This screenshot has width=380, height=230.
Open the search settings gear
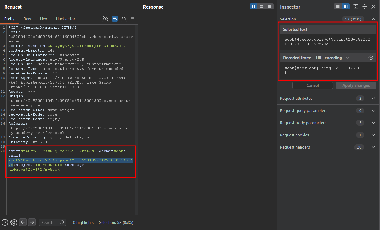[13, 222]
